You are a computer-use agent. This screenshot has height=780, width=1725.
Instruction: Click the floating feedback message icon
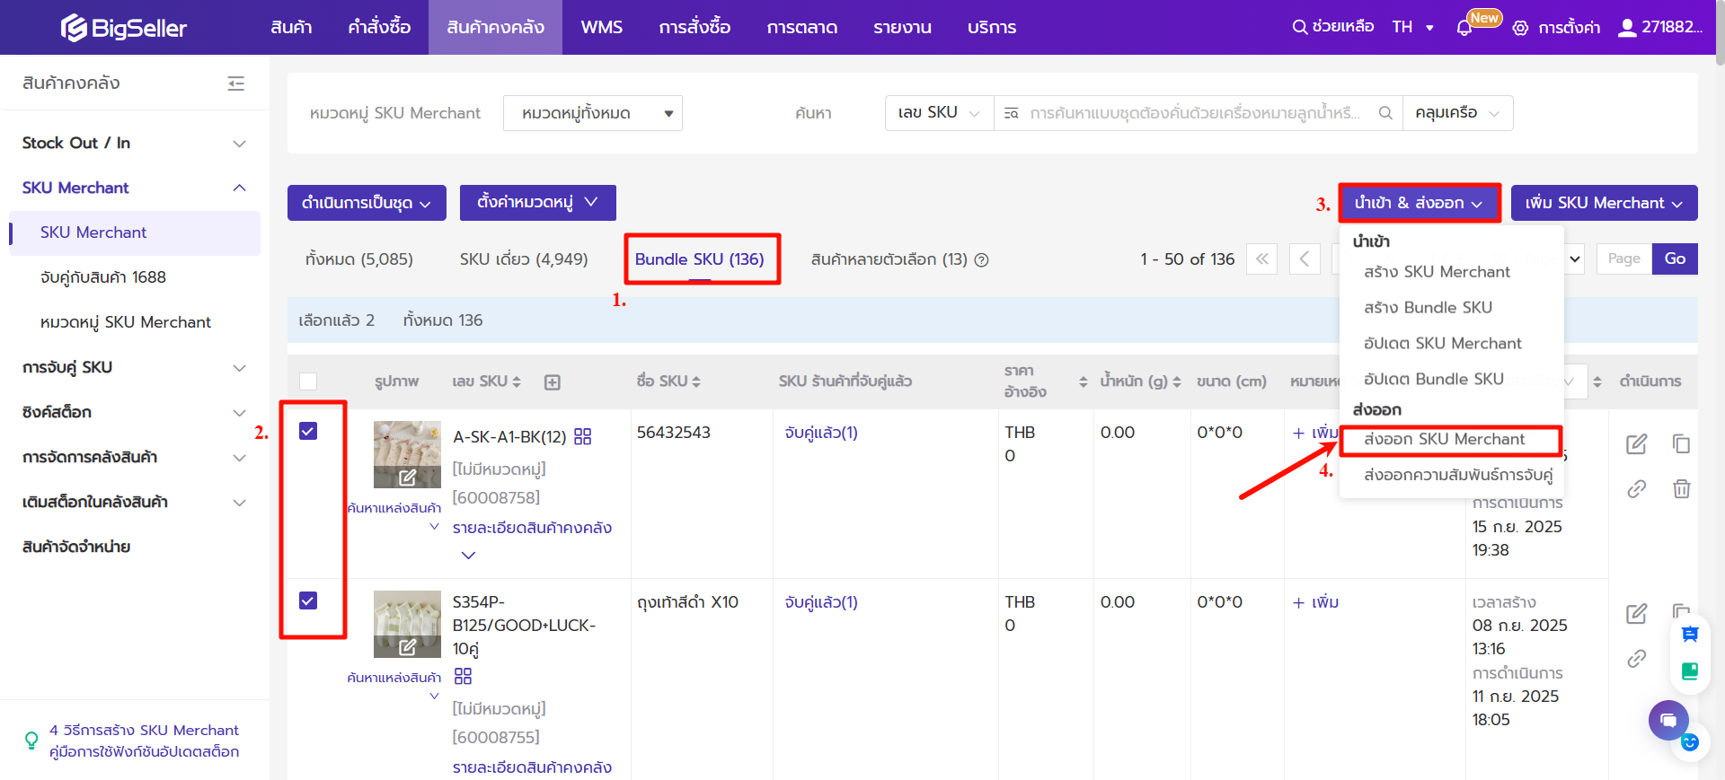click(1690, 635)
